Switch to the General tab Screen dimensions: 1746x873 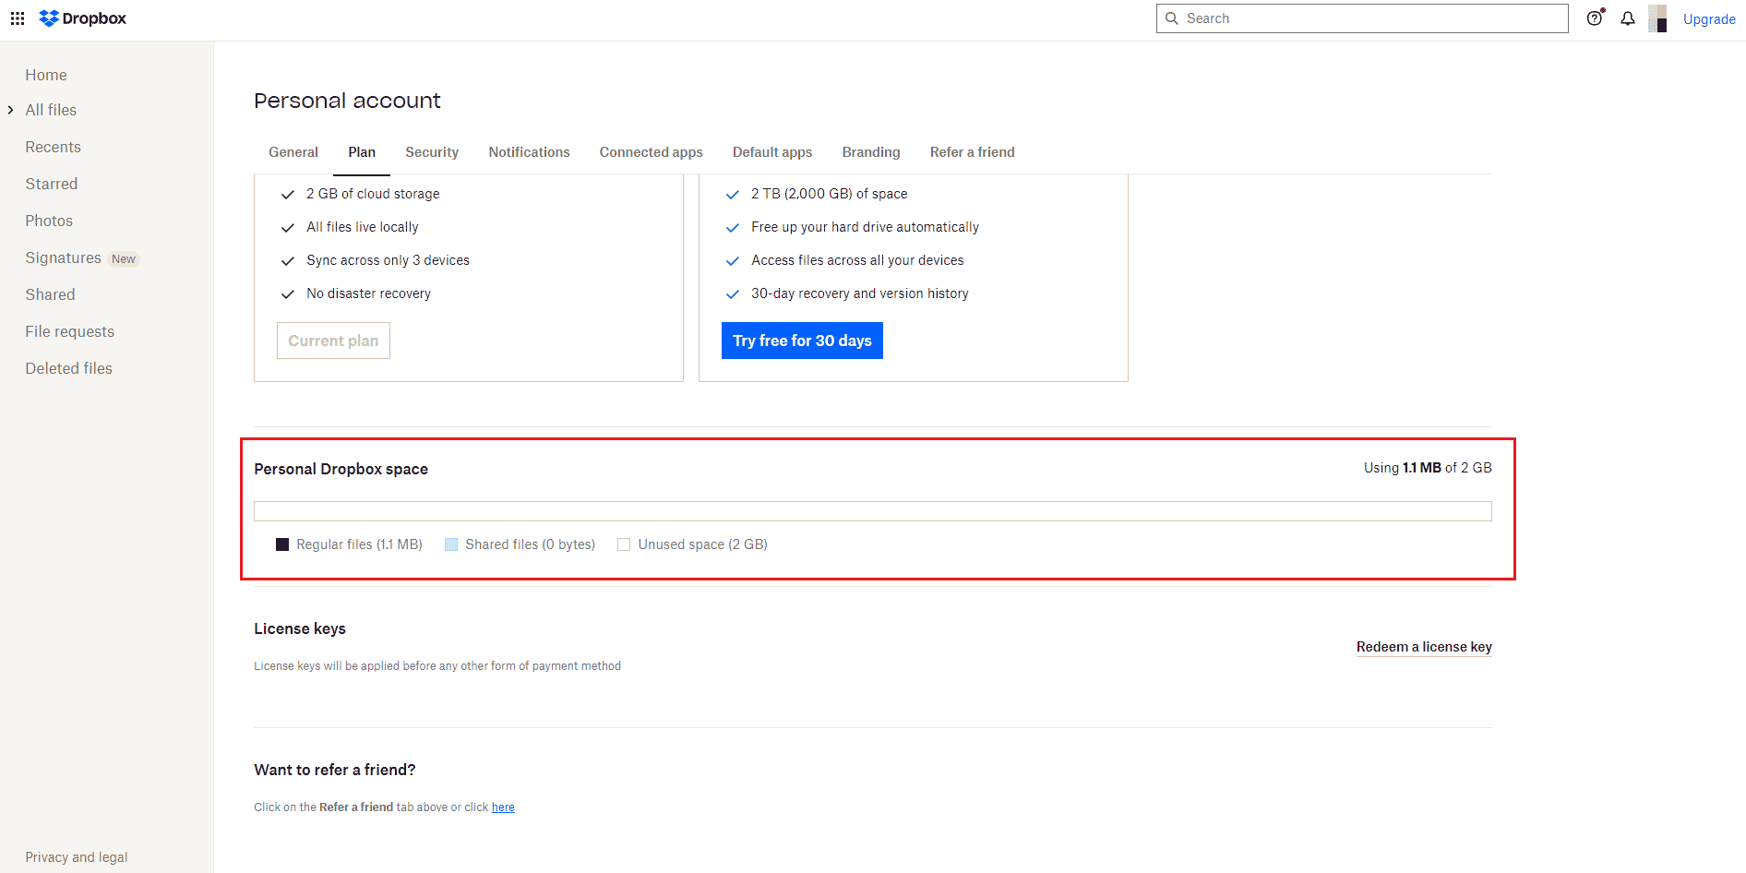coord(293,152)
